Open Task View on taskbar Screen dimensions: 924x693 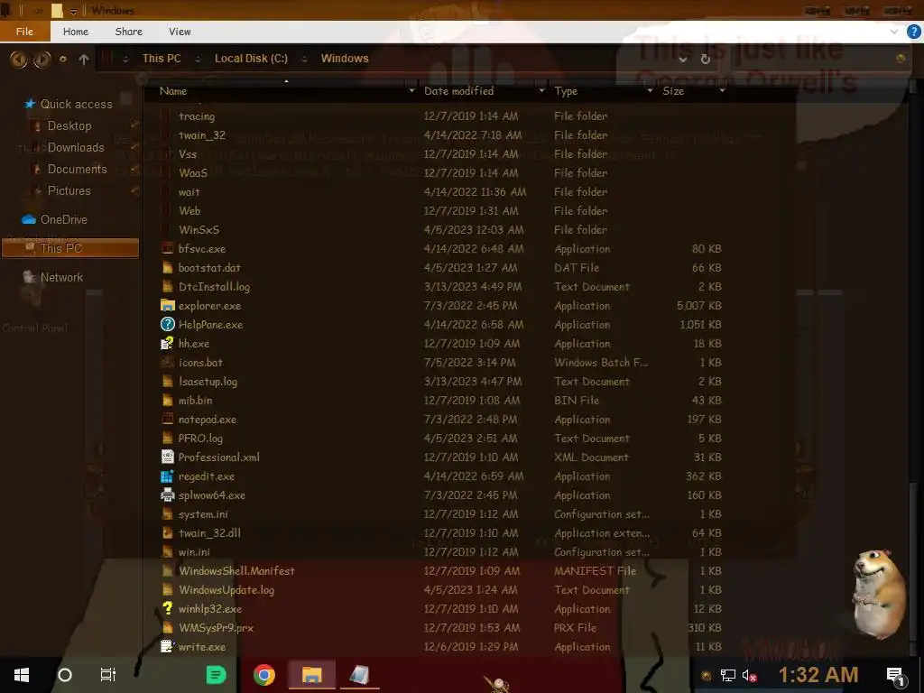point(108,675)
